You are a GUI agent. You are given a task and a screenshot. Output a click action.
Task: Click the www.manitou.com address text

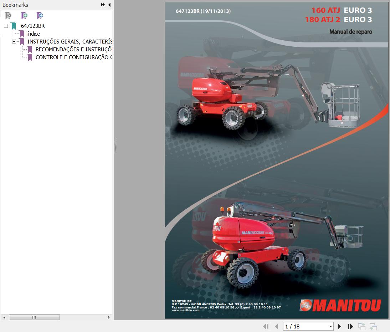coord(185,310)
